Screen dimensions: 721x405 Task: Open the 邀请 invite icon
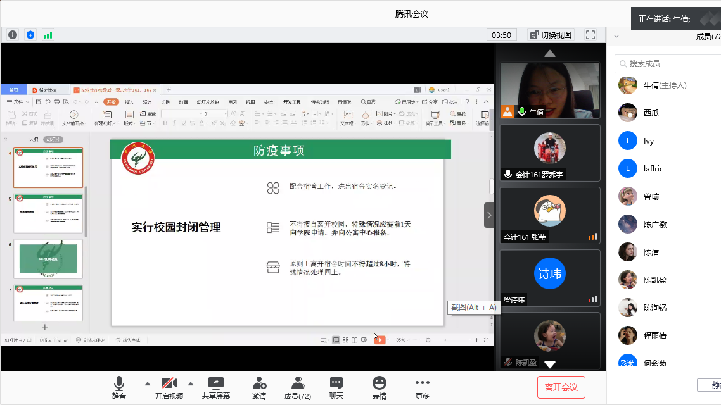coord(258,387)
